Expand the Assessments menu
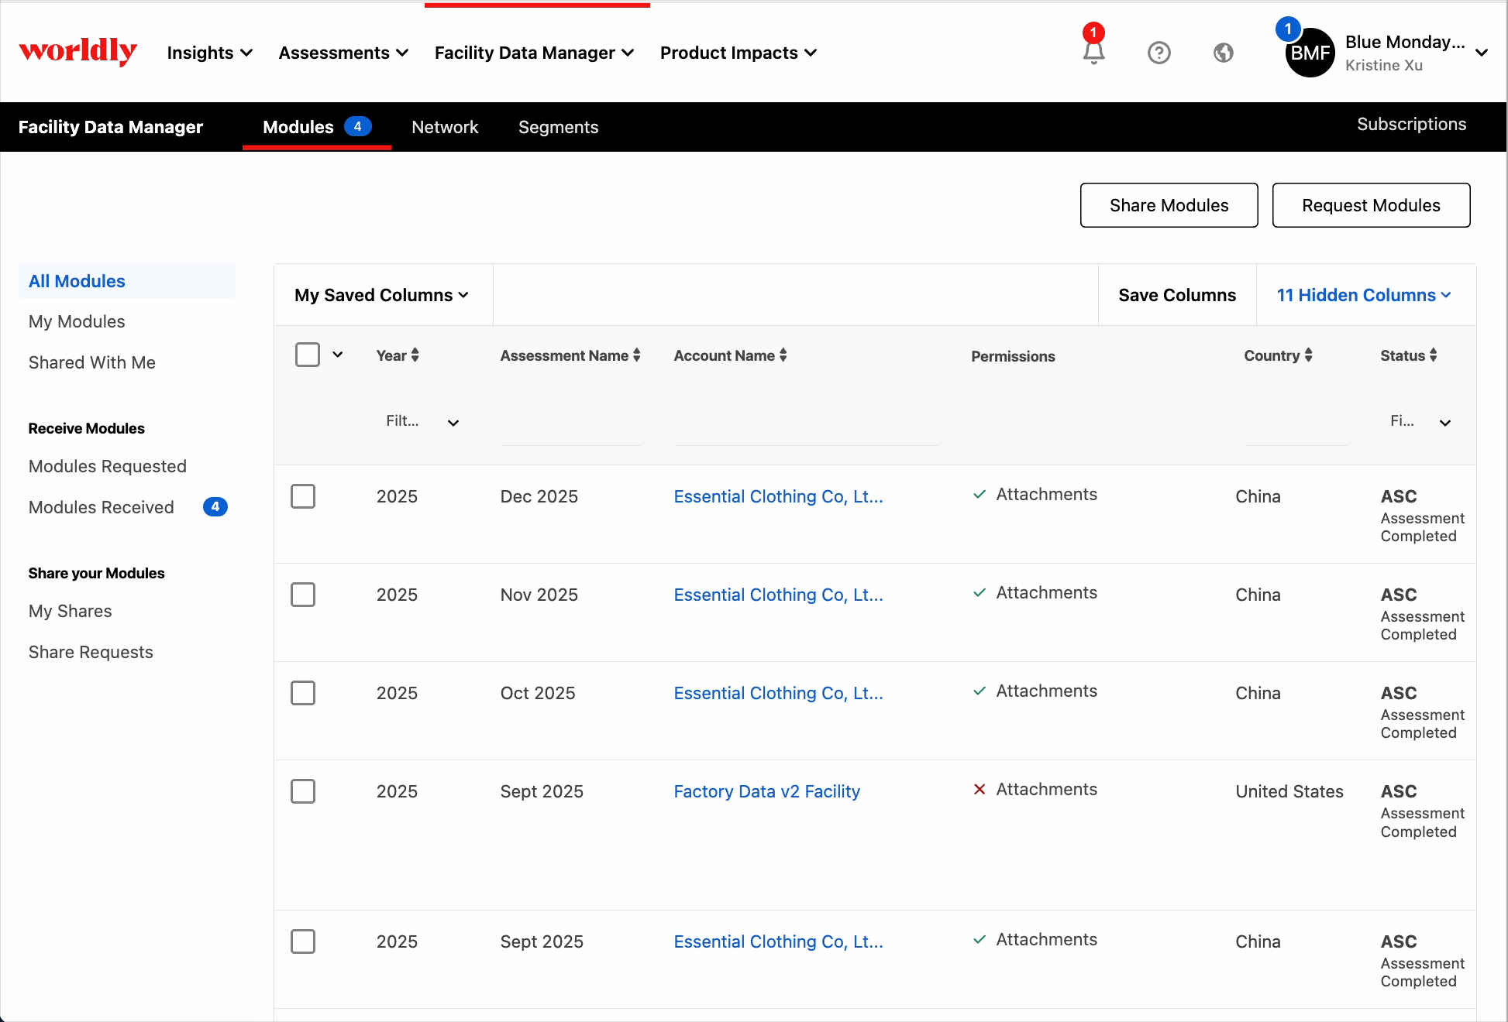The width and height of the screenshot is (1508, 1022). pyautogui.click(x=343, y=53)
